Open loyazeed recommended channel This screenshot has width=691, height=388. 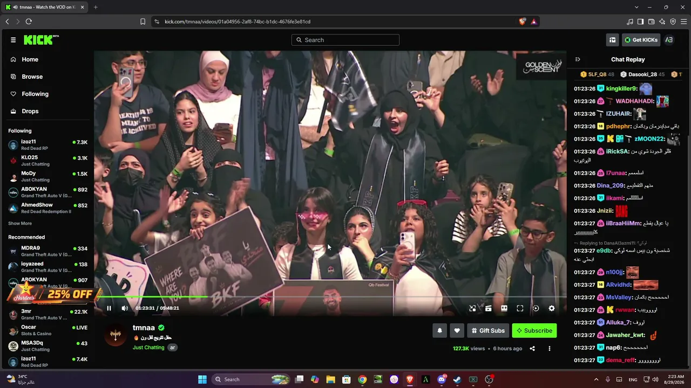pyautogui.click(x=48, y=267)
